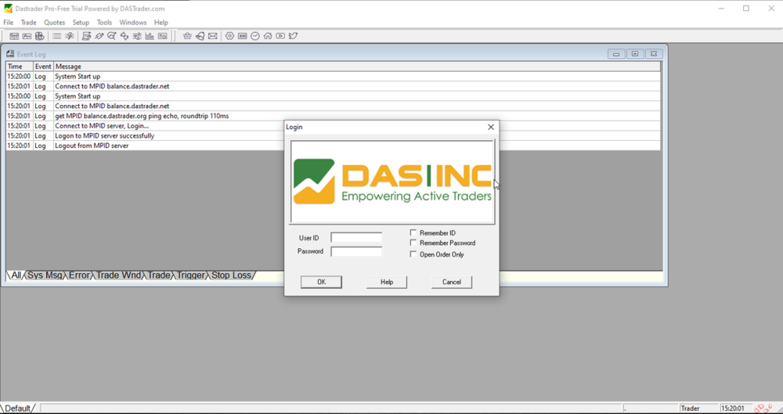783x414 pixels.
Task: Switch to the Sys Msg tab
Action: (x=45, y=275)
